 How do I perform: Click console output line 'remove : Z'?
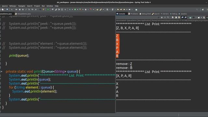pyautogui.click(x=124, y=64)
